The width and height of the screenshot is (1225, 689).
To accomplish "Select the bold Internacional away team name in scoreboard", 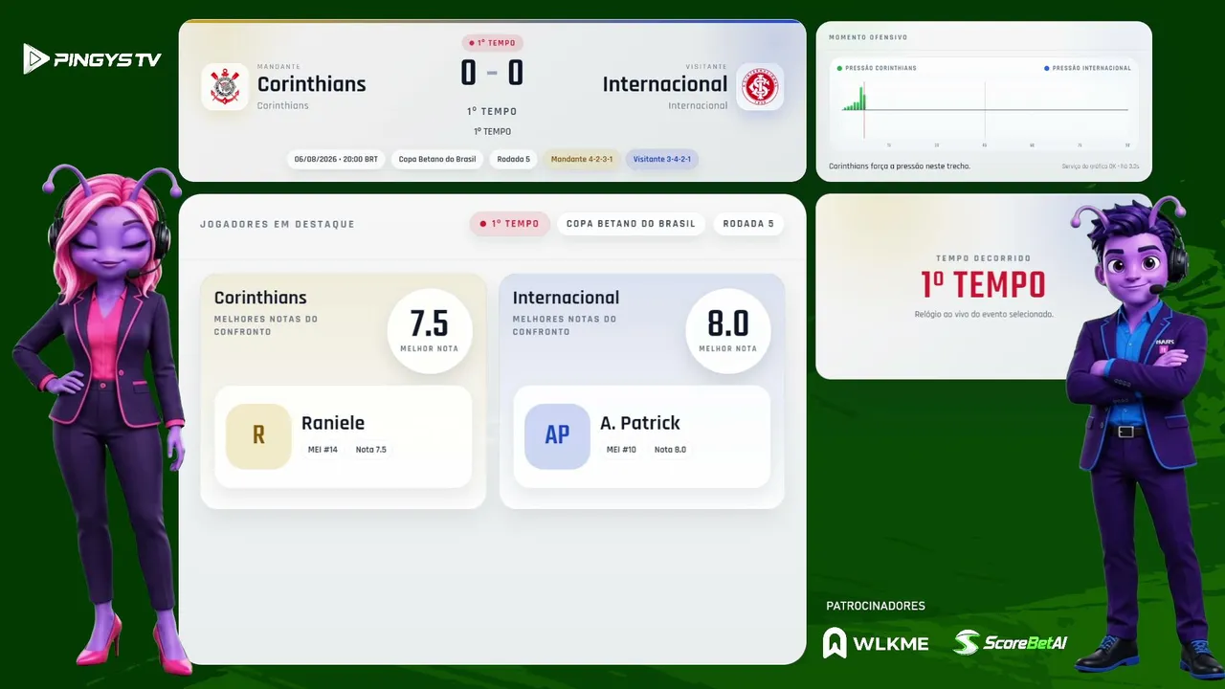I will click(x=665, y=84).
